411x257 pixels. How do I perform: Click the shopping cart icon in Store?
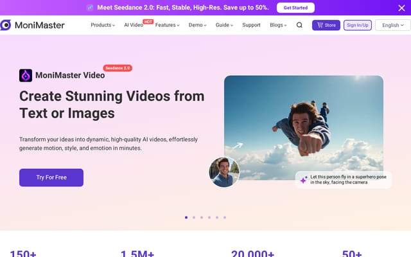coord(320,25)
